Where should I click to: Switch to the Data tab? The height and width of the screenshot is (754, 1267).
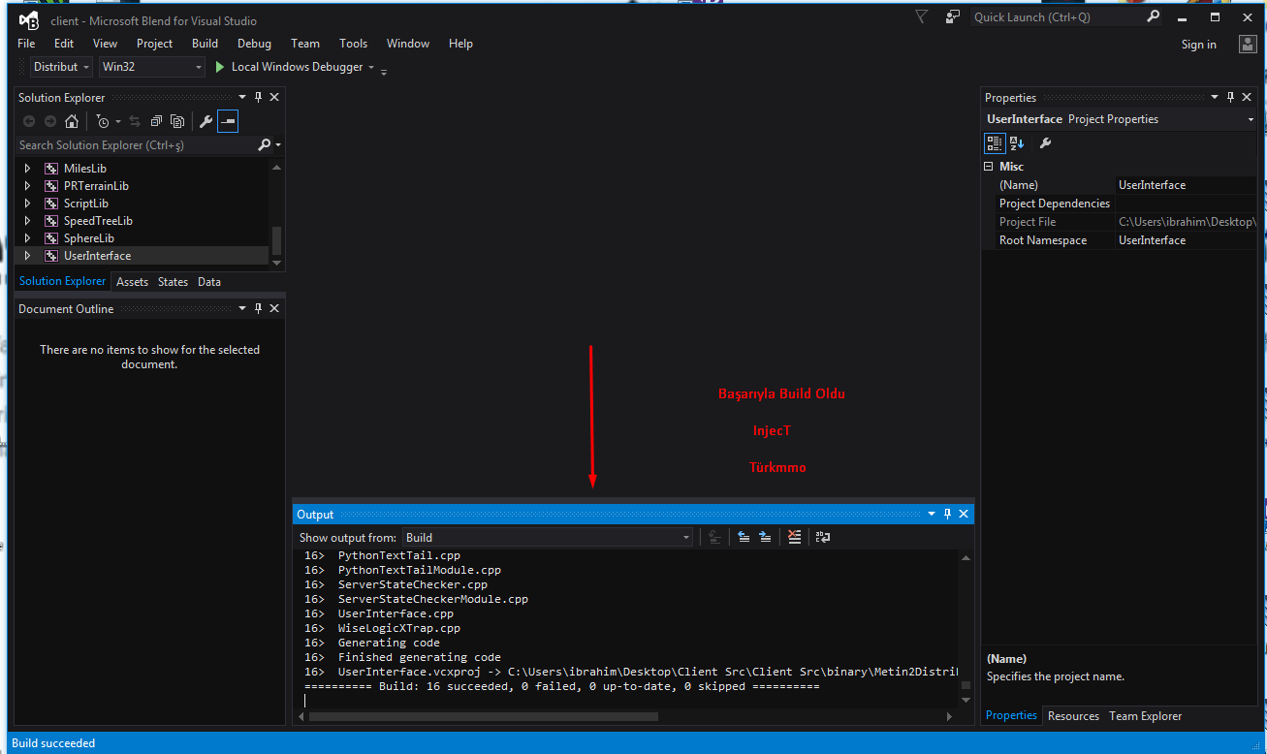(x=209, y=282)
